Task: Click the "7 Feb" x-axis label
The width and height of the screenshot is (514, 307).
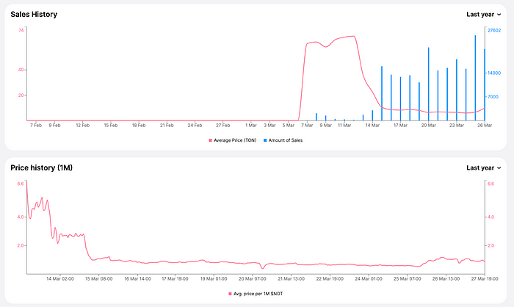Action: (35, 126)
